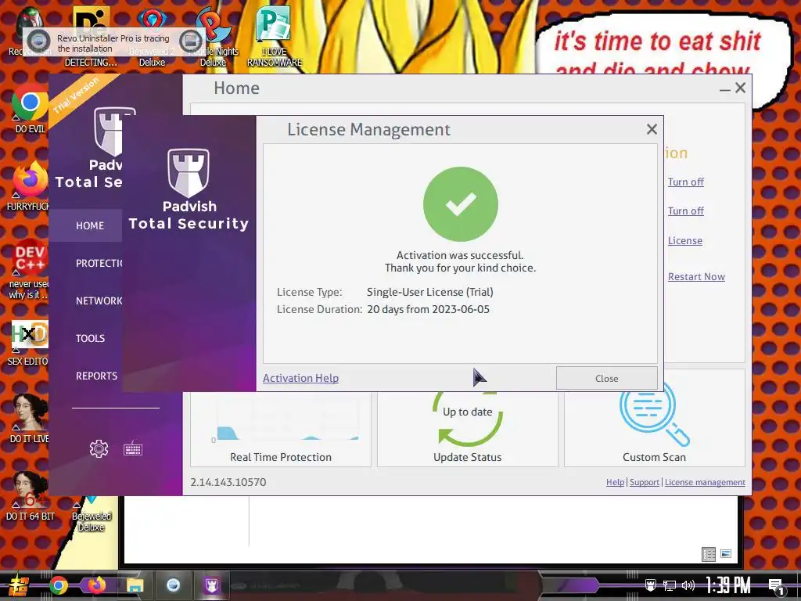
Task: Open the DO IT LIVE desktop icon
Action: pyautogui.click(x=30, y=419)
